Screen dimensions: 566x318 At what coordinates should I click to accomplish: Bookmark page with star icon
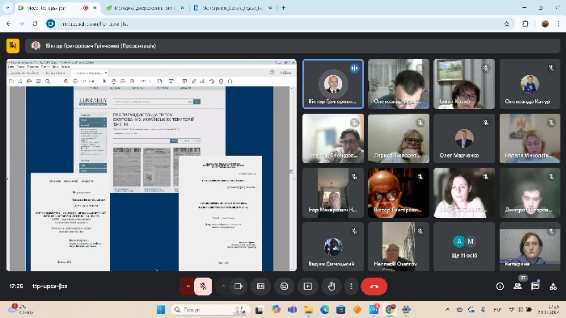tap(506, 23)
